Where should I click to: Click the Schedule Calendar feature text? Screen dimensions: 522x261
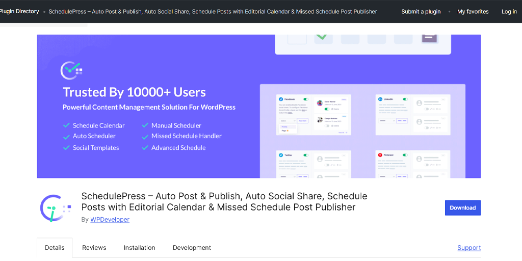99,125
